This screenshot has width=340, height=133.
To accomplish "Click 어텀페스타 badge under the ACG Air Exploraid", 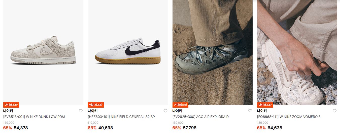I will (x=180, y=105).
